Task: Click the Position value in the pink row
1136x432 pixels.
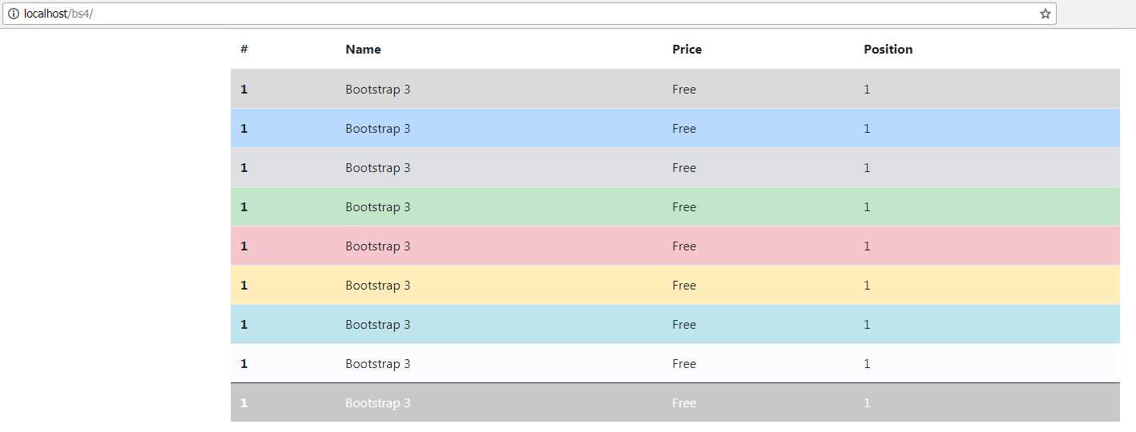Action: (867, 246)
